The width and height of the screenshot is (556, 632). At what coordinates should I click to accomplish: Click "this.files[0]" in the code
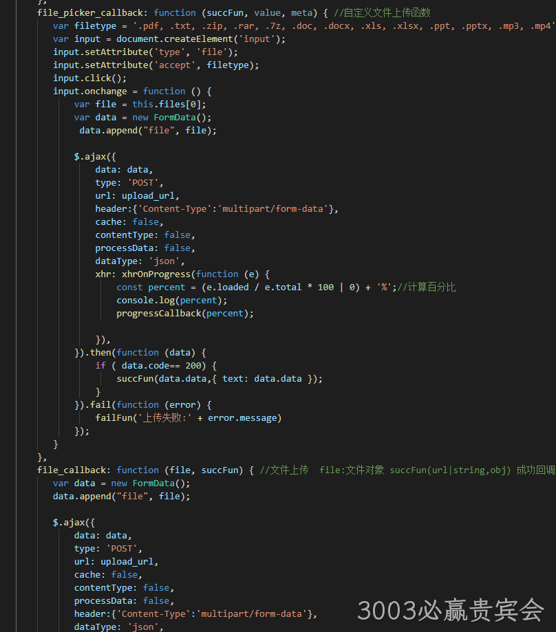tap(167, 105)
